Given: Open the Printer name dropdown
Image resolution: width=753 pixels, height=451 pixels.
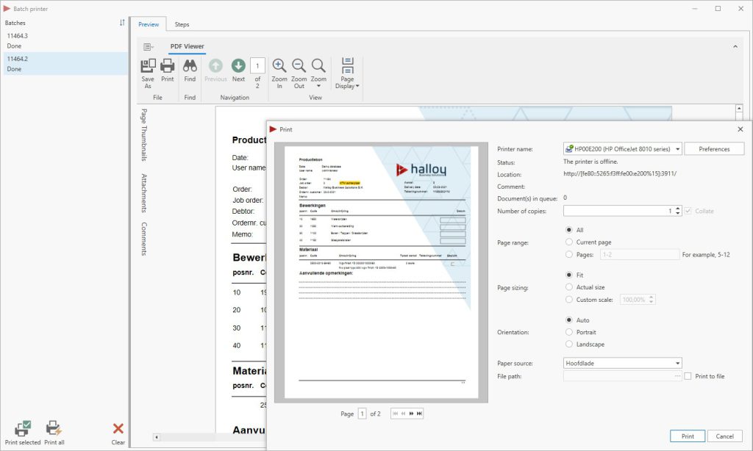Looking at the screenshot, I should 677,149.
